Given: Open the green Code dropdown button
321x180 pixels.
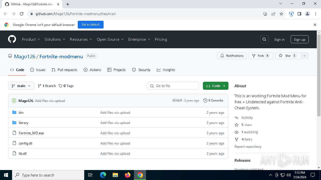Looking at the screenshot, I should [x=216, y=86].
